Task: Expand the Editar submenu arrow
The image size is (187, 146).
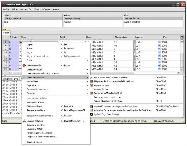Action: [87, 60]
